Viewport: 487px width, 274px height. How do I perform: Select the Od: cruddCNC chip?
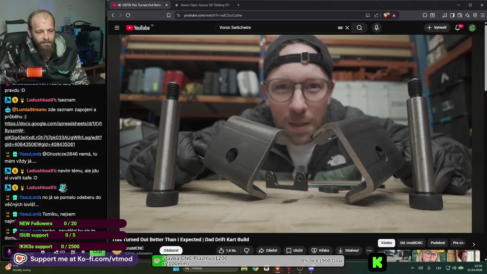tap(411, 243)
